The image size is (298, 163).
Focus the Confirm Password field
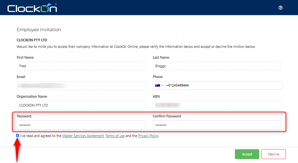point(217,125)
